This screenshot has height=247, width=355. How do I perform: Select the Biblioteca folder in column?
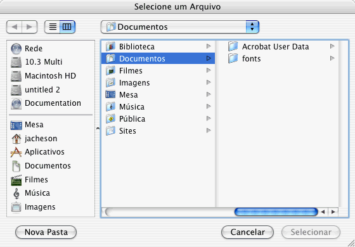pos(158,47)
